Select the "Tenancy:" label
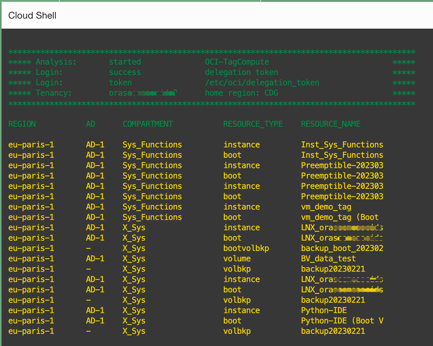The width and height of the screenshot is (433, 346). [54, 93]
